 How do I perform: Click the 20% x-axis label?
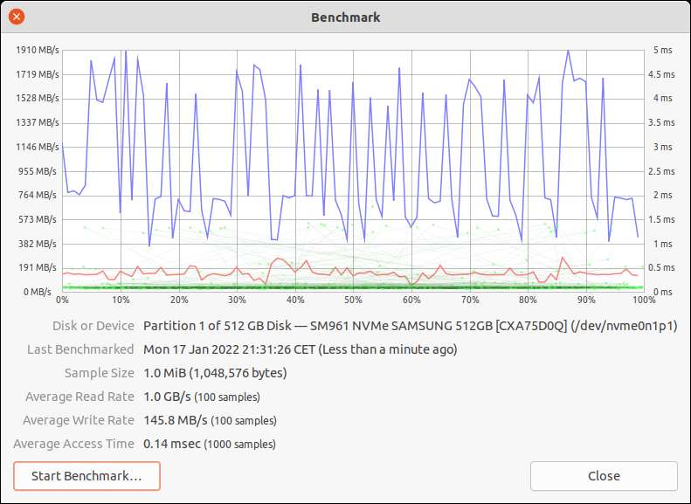[179, 300]
